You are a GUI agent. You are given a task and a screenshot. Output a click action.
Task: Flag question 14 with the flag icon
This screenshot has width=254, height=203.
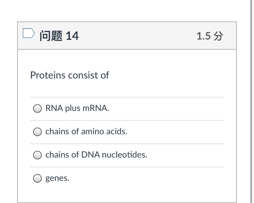click(x=29, y=33)
